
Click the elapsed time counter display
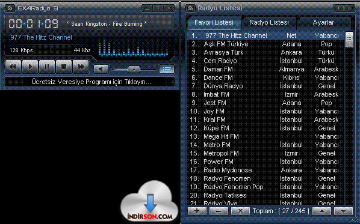coord(33,24)
